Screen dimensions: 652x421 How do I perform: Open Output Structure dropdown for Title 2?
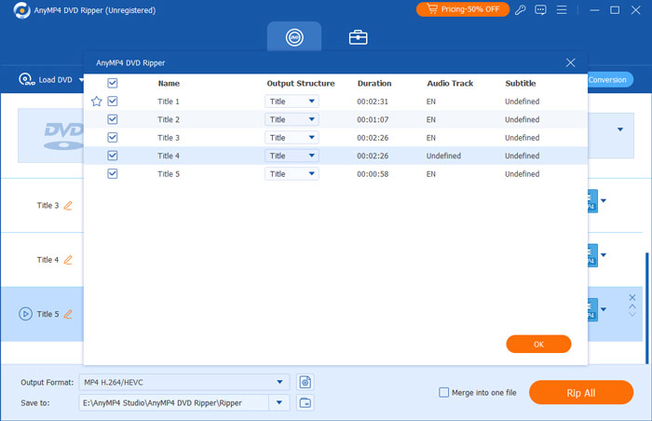pyautogui.click(x=292, y=119)
